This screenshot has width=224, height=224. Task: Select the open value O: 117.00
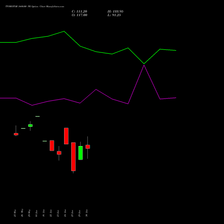pos(79,15)
